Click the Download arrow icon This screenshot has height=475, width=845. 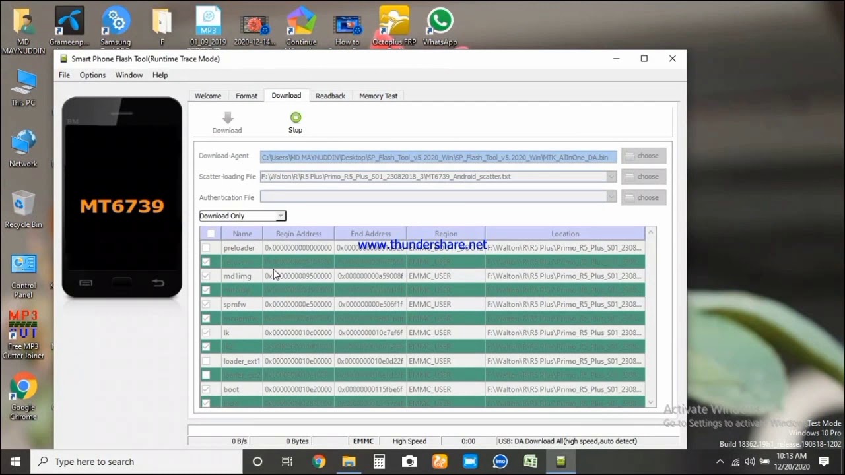coord(228,118)
